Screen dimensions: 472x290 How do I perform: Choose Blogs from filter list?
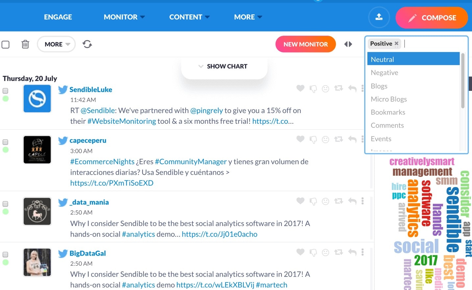point(413,86)
